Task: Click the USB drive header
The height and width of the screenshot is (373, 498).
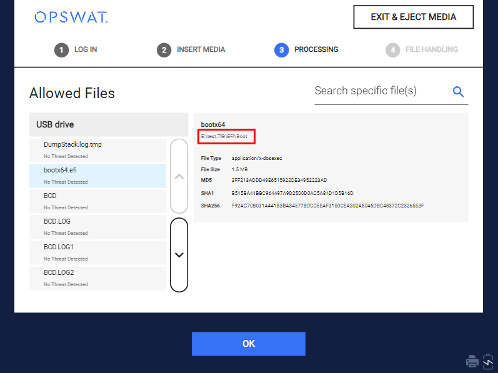Action: [x=109, y=124]
